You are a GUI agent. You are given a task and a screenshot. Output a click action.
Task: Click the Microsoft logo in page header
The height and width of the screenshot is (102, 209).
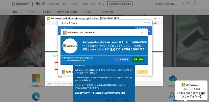pyautogui.click(x=20, y=4)
